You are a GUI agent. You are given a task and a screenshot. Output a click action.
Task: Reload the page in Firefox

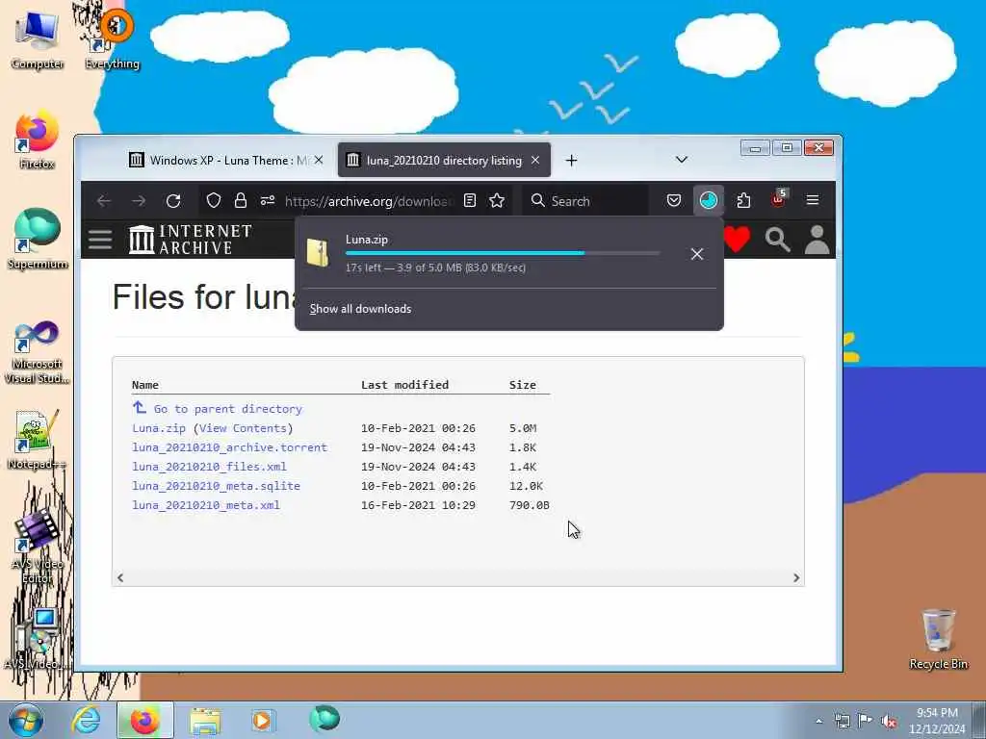[x=173, y=201]
